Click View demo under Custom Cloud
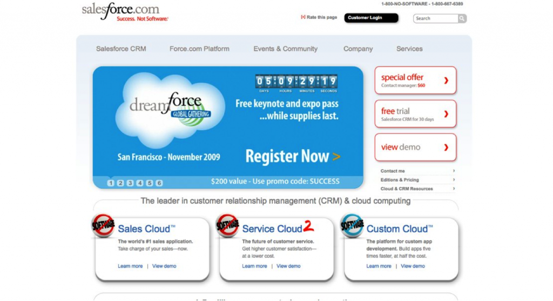 coord(412,266)
